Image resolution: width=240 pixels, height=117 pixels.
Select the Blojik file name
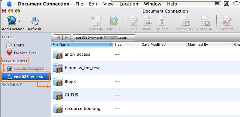click(x=70, y=81)
